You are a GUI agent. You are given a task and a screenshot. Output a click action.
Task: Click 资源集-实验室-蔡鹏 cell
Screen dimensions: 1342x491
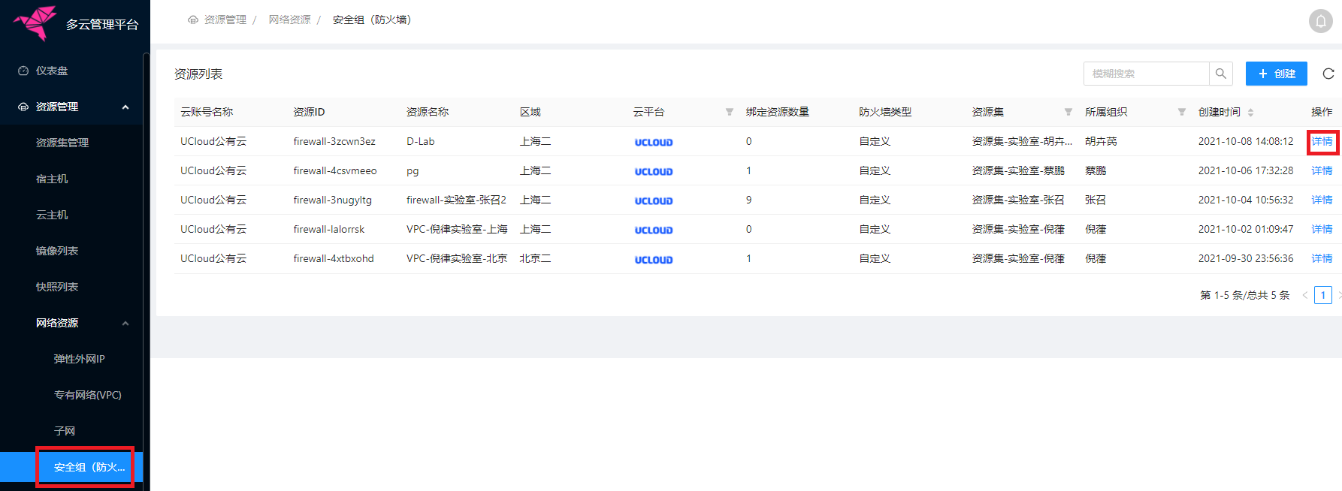point(1018,170)
